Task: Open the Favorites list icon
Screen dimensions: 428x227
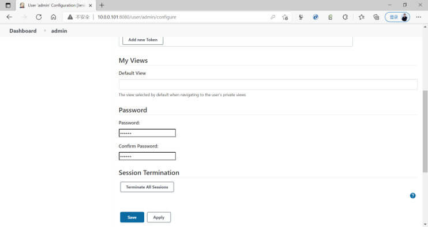Action: [362, 17]
